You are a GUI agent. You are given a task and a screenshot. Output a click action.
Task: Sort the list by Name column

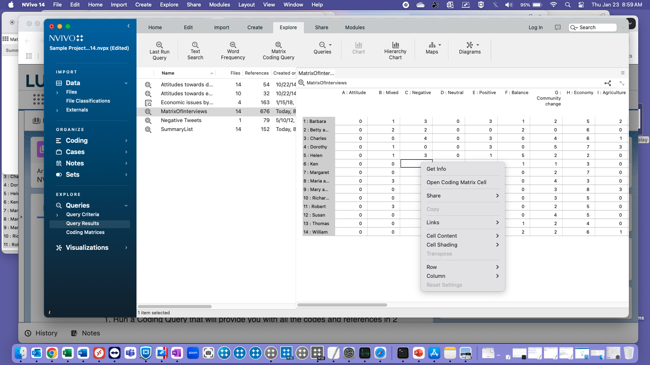tap(167, 73)
